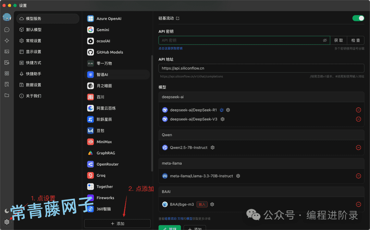
Task: Select ocoolAI provider
Action: [x=117, y=41]
